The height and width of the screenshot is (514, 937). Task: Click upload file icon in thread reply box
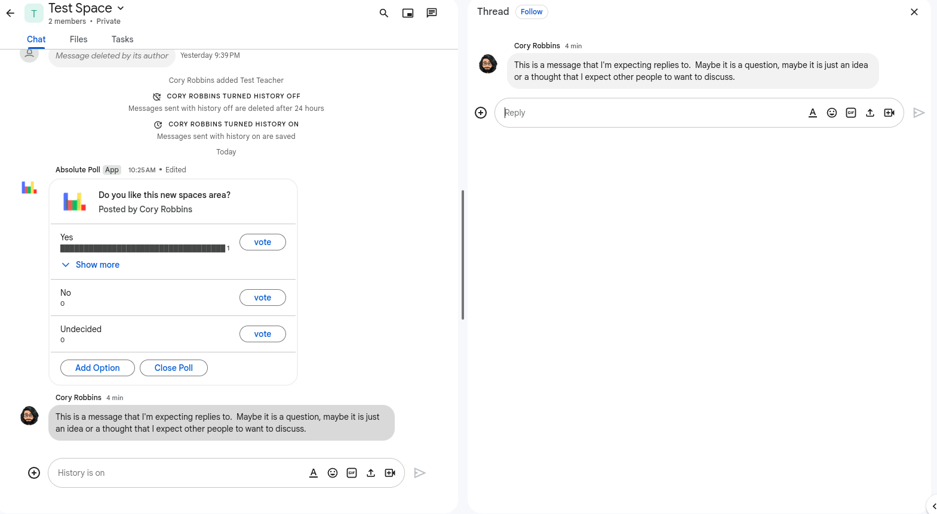(x=870, y=113)
